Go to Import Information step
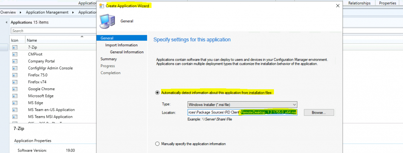Viewport: 403px width, 153px height. pos(121,45)
